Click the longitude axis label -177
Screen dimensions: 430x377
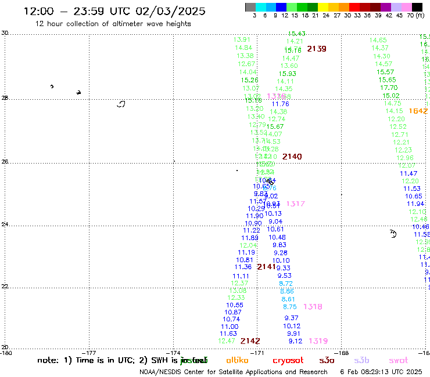coord(89,353)
